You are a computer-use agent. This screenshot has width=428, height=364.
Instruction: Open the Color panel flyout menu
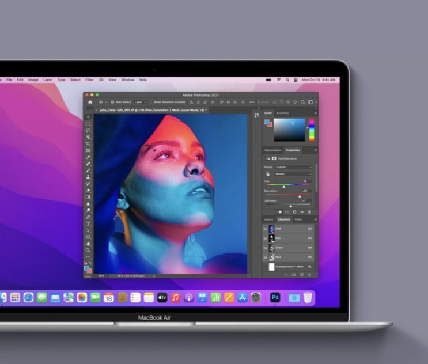point(315,113)
